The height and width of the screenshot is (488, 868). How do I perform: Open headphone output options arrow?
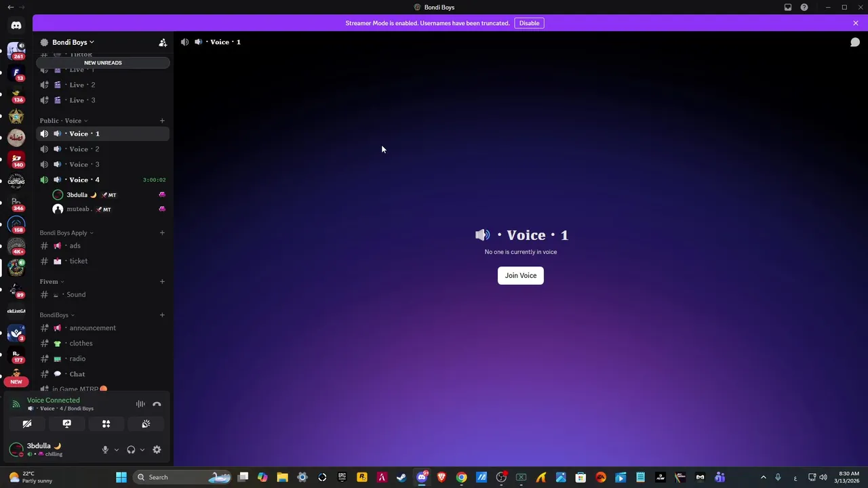[142, 449]
